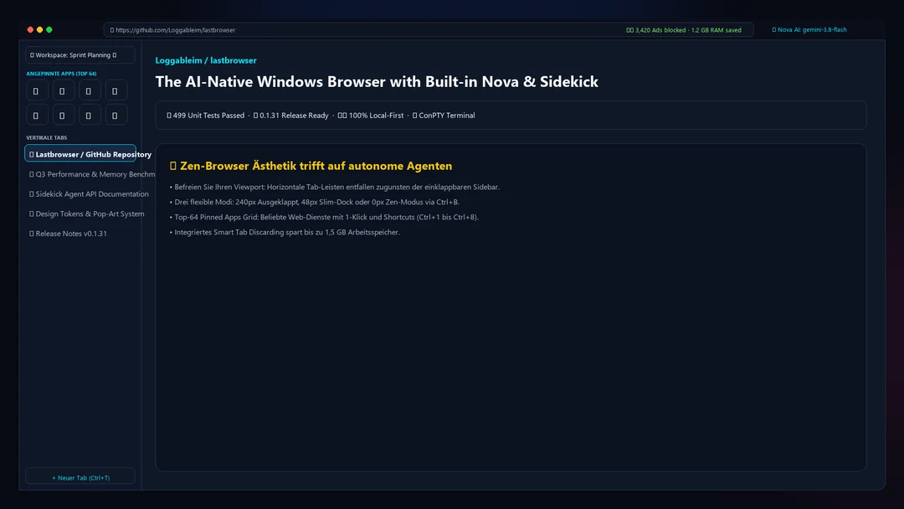Select the Lastbrowser / GitHub Repository tab
This screenshot has width=904, height=509.
pos(80,154)
